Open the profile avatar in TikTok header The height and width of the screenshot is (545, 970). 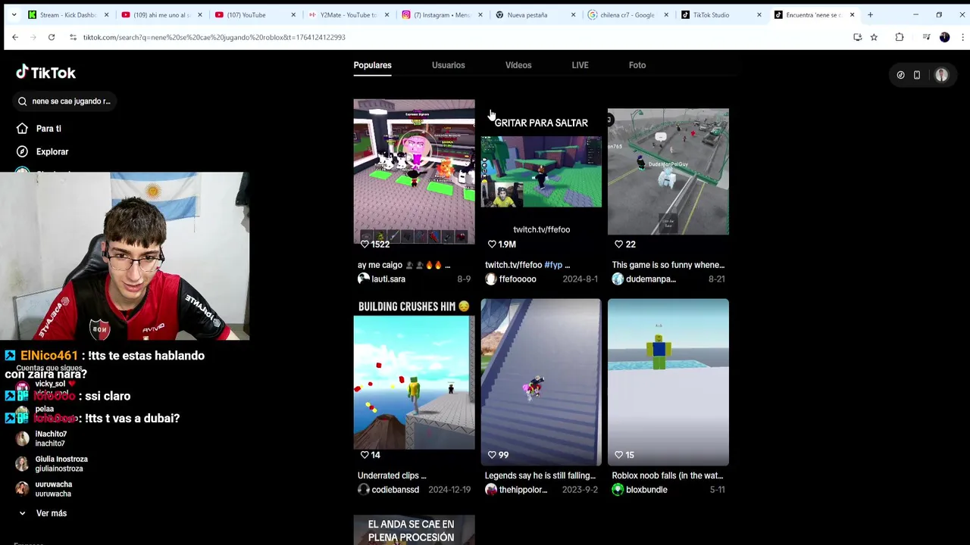tap(942, 75)
